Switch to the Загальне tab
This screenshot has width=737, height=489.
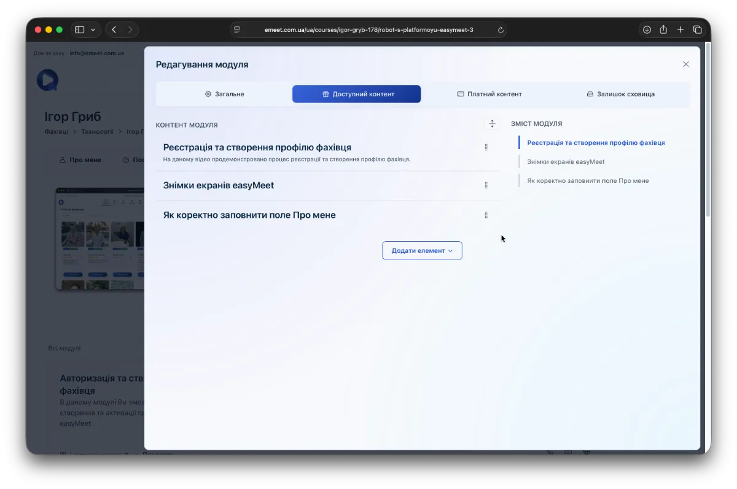(224, 94)
